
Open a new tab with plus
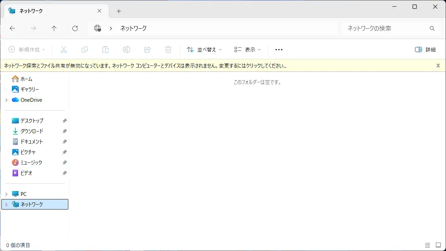coord(119,11)
